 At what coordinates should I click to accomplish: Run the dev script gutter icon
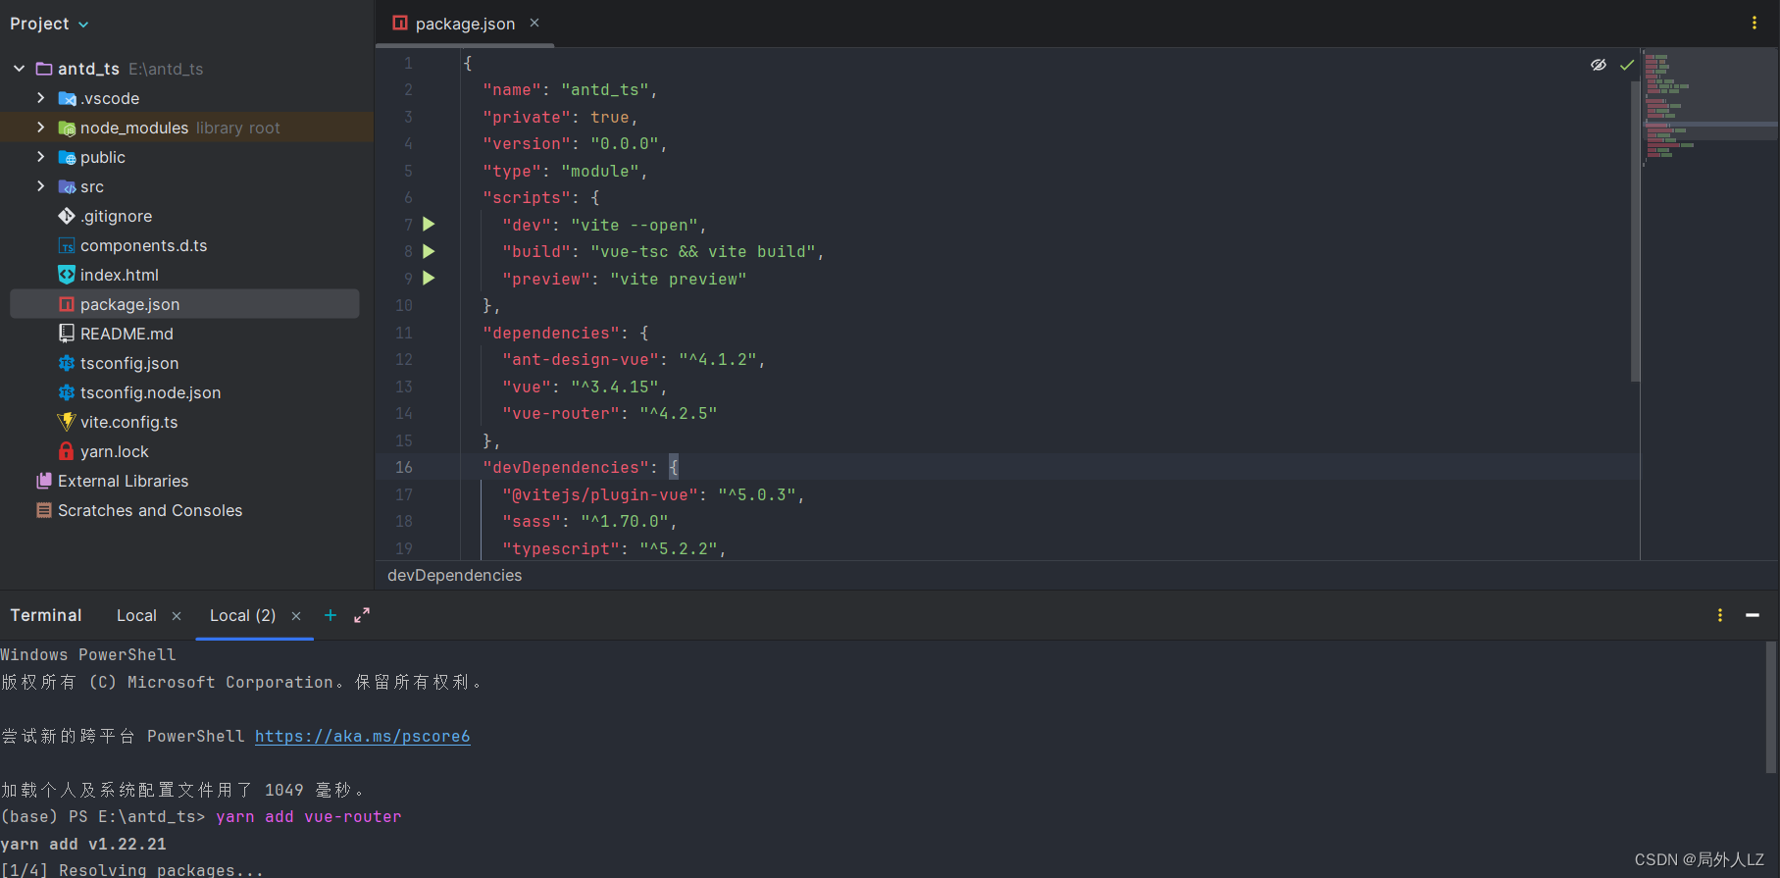point(429,225)
